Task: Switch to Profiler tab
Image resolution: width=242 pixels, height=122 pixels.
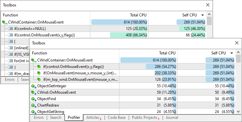Action: point(74,117)
